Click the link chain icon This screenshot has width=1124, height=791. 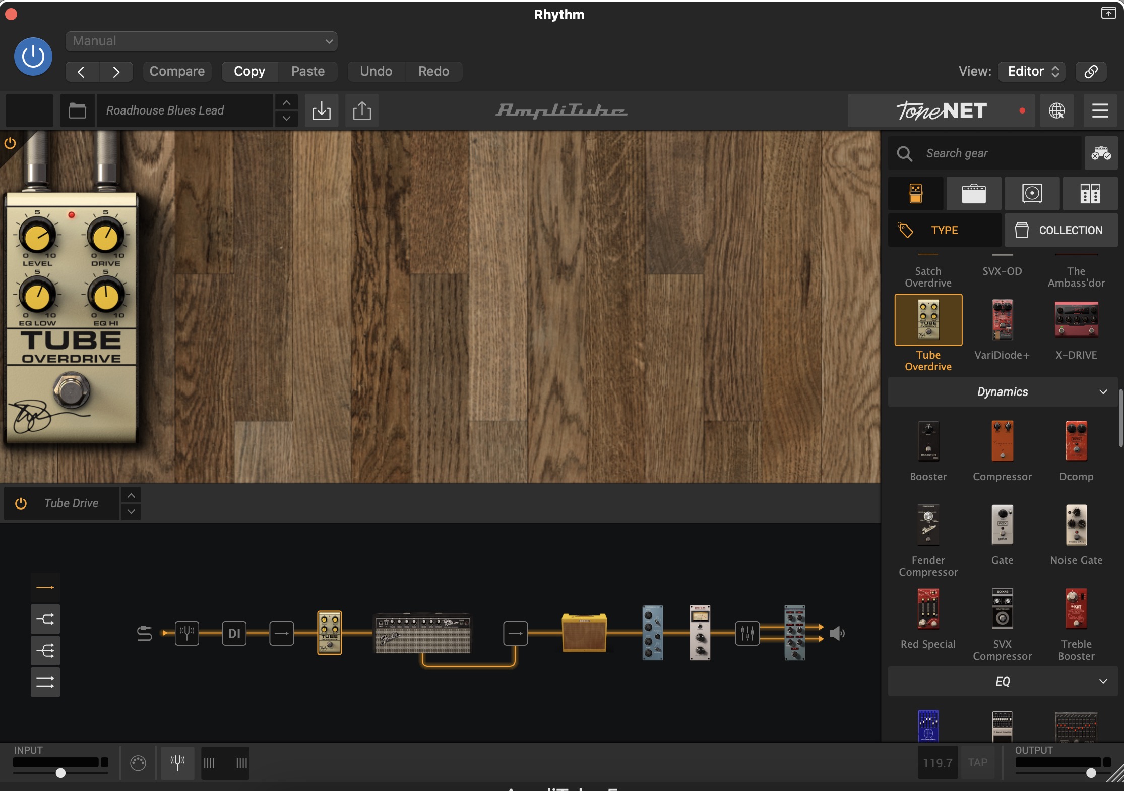(1091, 71)
